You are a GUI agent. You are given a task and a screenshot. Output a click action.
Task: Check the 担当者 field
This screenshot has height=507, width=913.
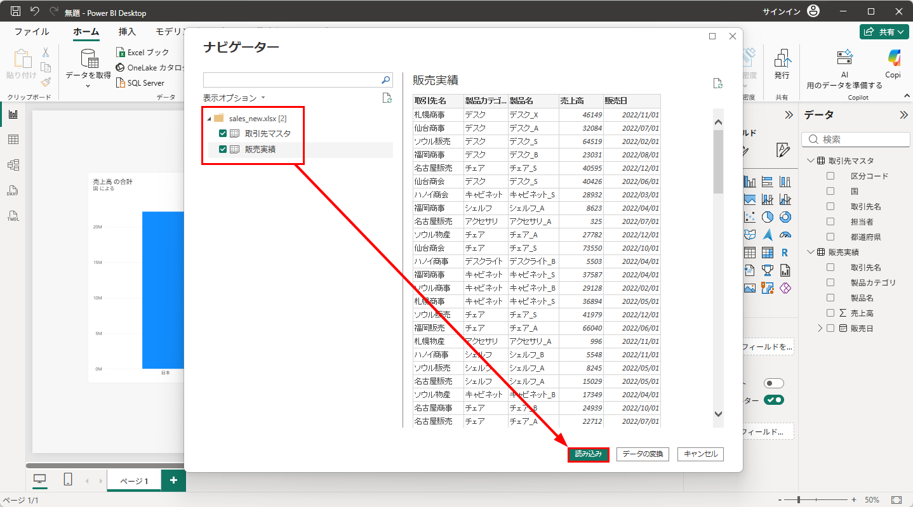click(x=830, y=221)
